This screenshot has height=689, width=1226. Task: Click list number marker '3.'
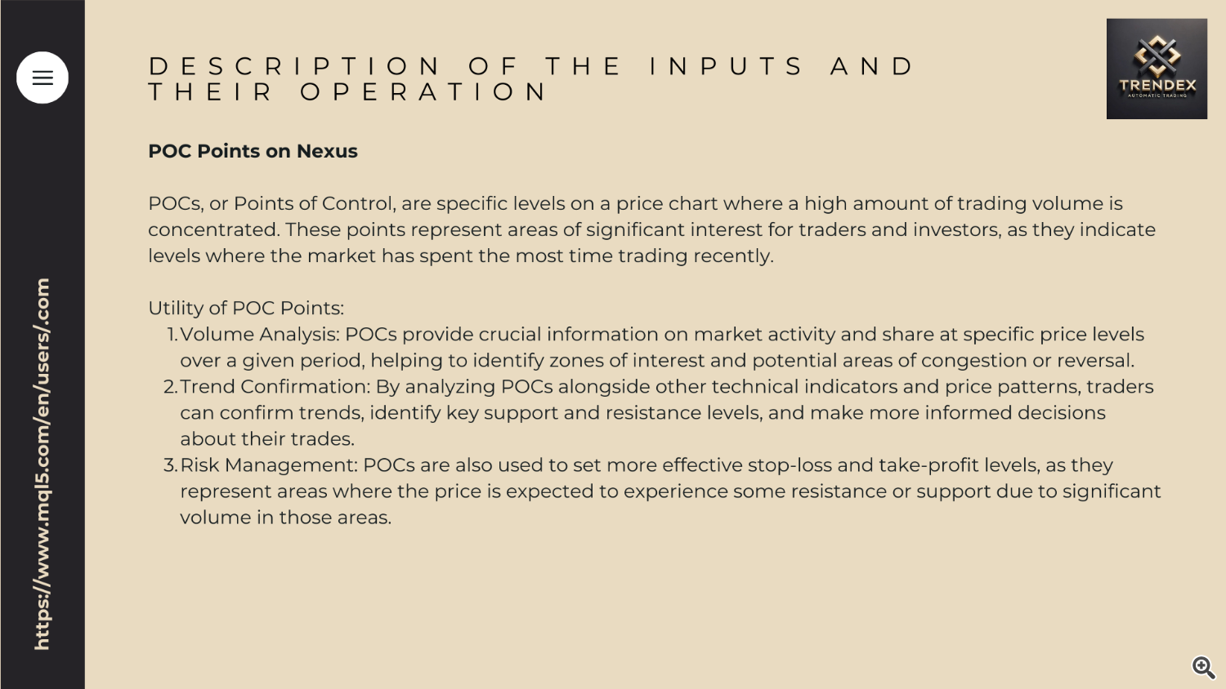[x=170, y=465]
